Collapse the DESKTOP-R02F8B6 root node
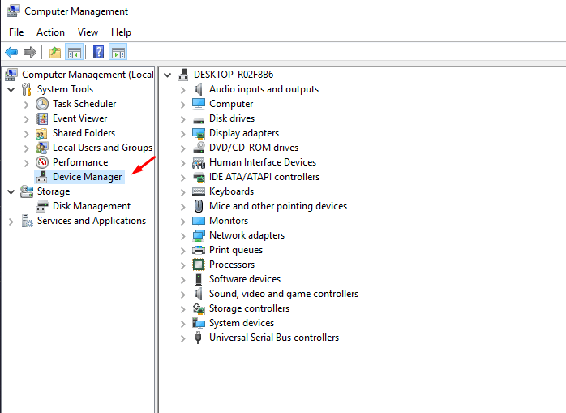This screenshot has height=413, width=566. point(167,75)
